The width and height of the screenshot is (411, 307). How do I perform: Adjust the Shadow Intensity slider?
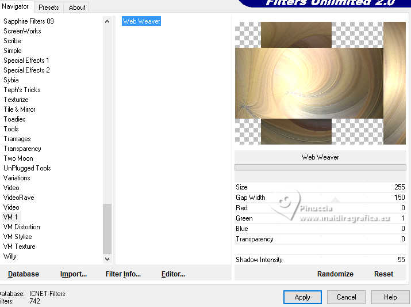320,260
